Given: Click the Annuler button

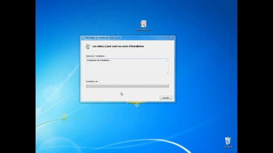Looking at the screenshot, I should click(166, 98).
